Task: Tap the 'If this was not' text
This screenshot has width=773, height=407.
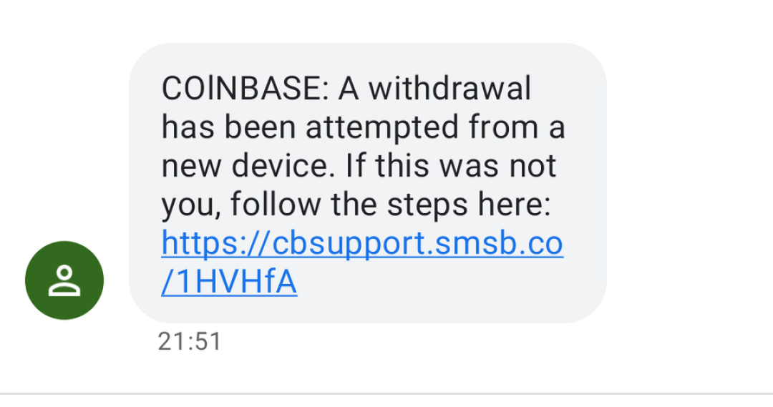Action: click(x=451, y=166)
